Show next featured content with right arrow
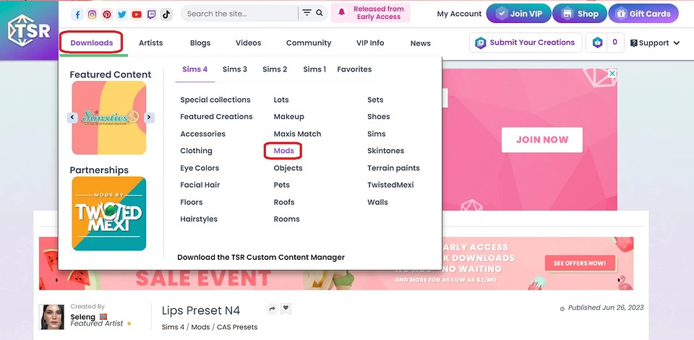 tap(149, 117)
